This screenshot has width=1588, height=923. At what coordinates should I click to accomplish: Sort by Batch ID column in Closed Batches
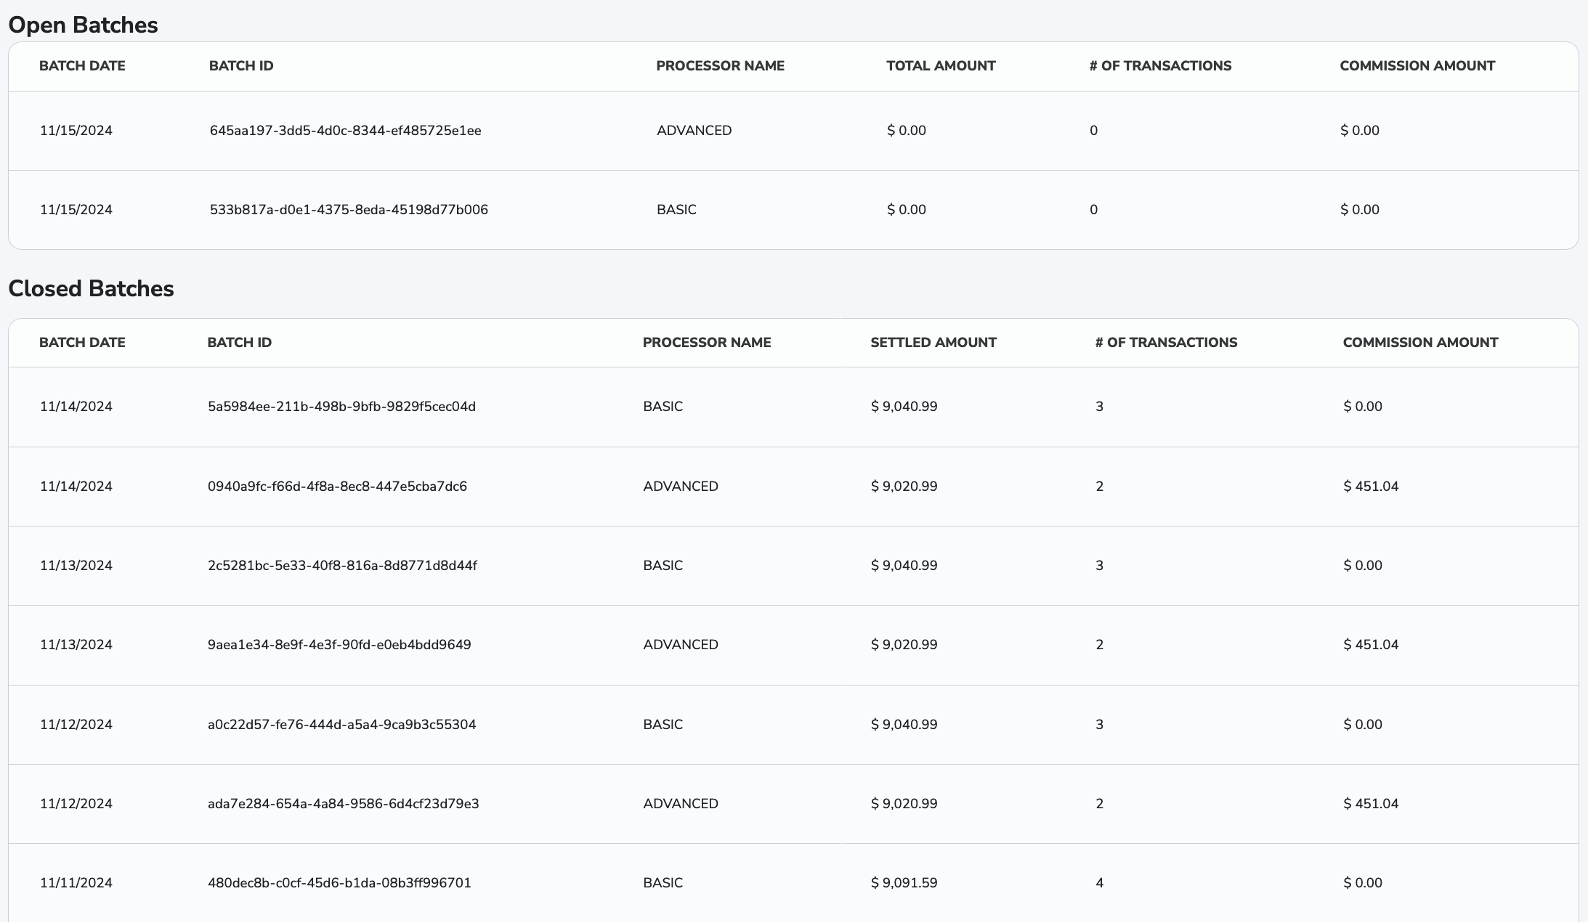tap(240, 342)
